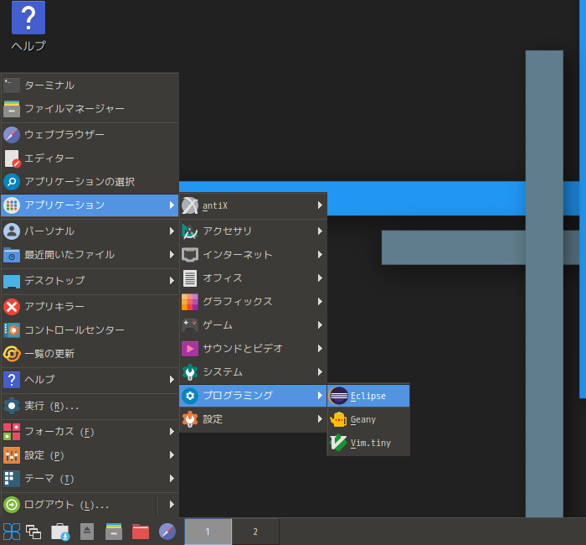
Task: Open the taskbar red folder icon
Action: (x=141, y=532)
